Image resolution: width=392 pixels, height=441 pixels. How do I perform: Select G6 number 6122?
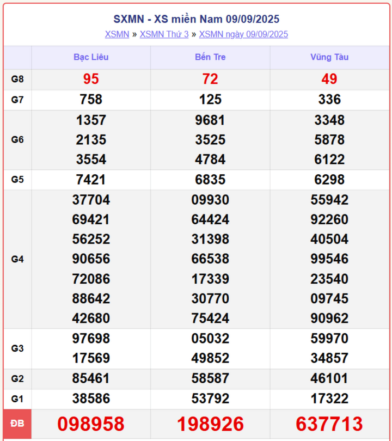(329, 160)
